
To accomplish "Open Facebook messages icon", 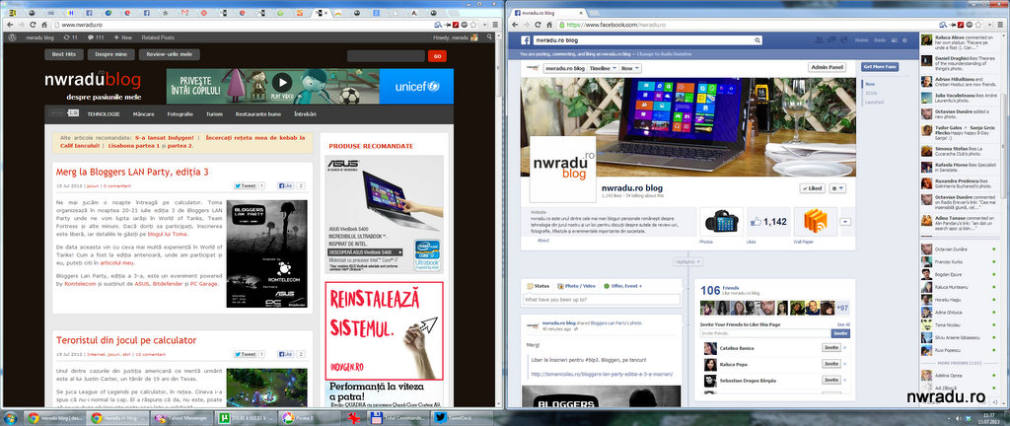I will point(833,39).
